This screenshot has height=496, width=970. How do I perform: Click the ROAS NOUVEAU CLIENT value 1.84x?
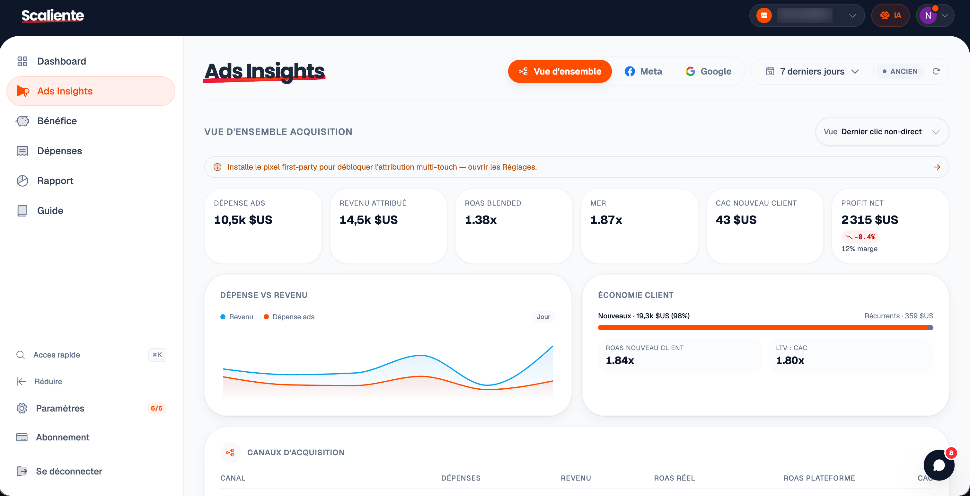pyautogui.click(x=620, y=360)
